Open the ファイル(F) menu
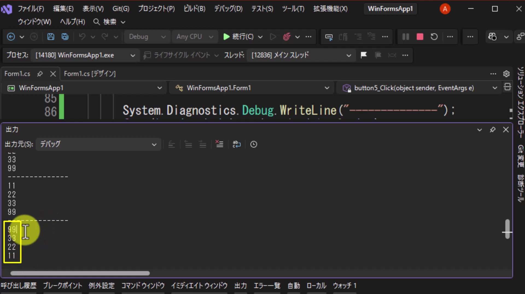 31,9
